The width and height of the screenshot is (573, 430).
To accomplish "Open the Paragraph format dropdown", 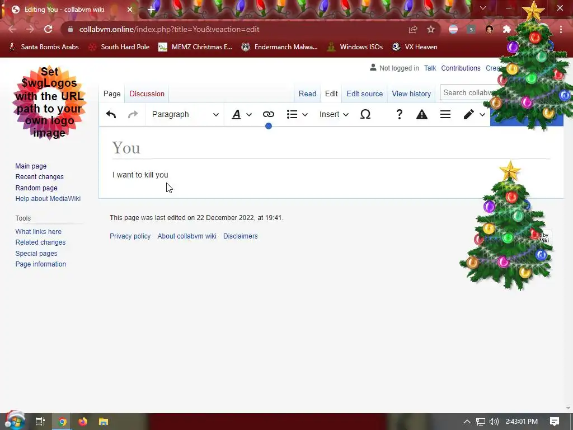I will click(x=185, y=114).
